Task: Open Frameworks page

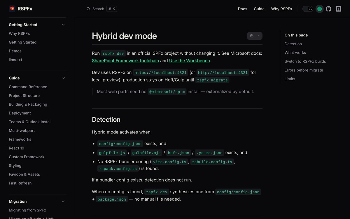Action: (x=20, y=139)
